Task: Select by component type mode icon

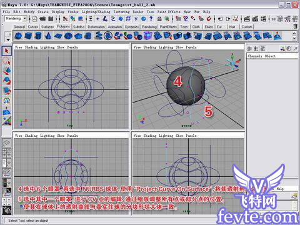Action: 81,19
